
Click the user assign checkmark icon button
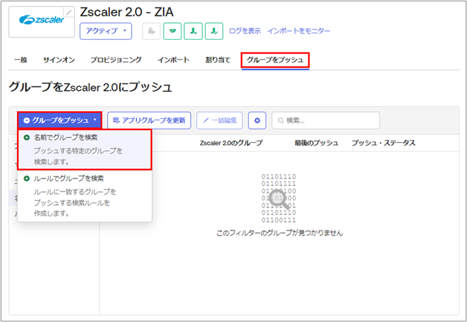pyautogui.click(x=214, y=31)
